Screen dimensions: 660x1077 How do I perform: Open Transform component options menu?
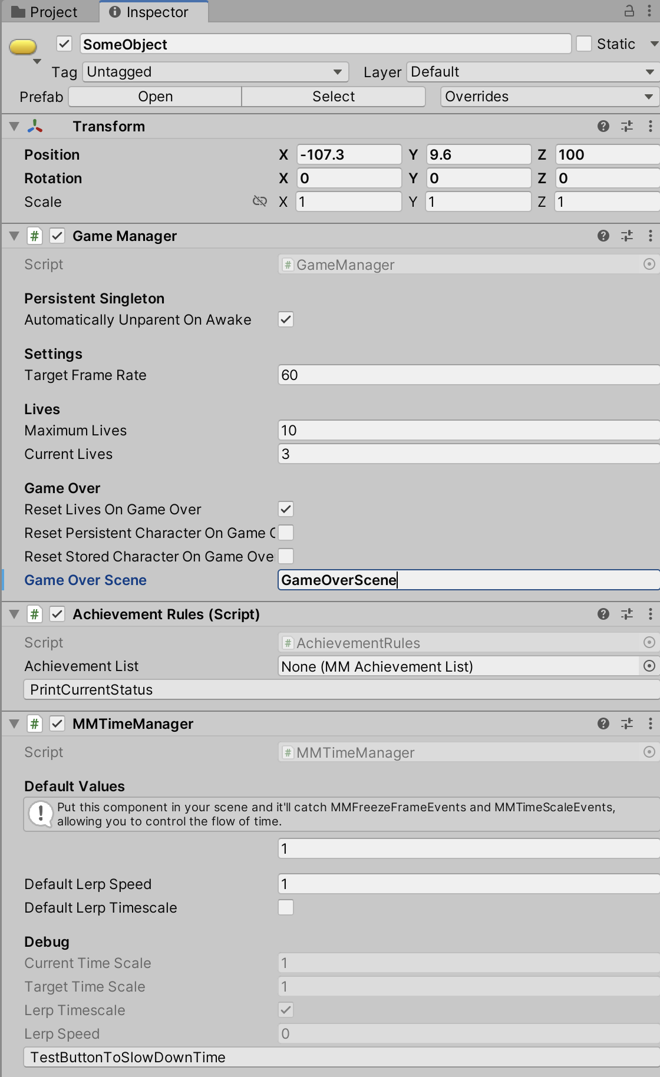coord(650,126)
